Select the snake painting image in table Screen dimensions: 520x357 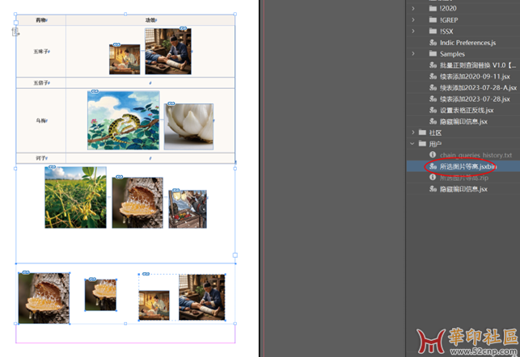click(123, 120)
